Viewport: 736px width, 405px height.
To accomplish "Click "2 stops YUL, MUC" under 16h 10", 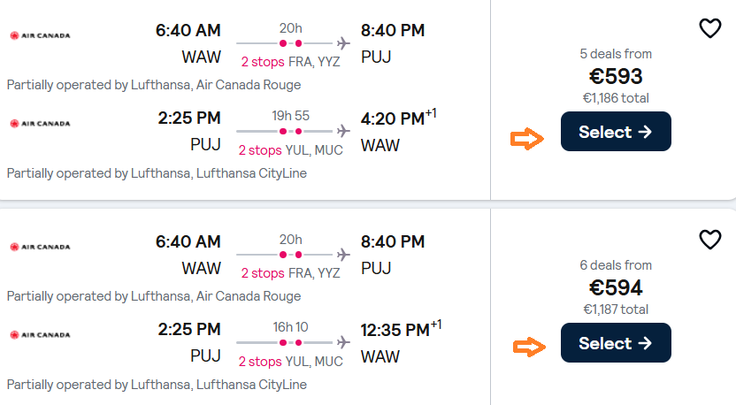I will 292,362.
